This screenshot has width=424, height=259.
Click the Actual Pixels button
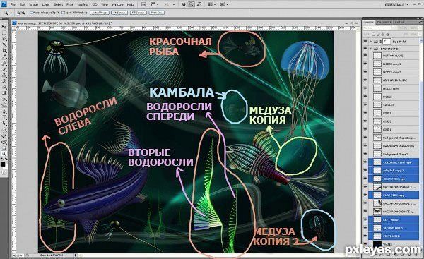coord(99,13)
